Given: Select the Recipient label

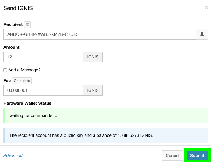Looking at the screenshot, I should (x=13, y=24).
